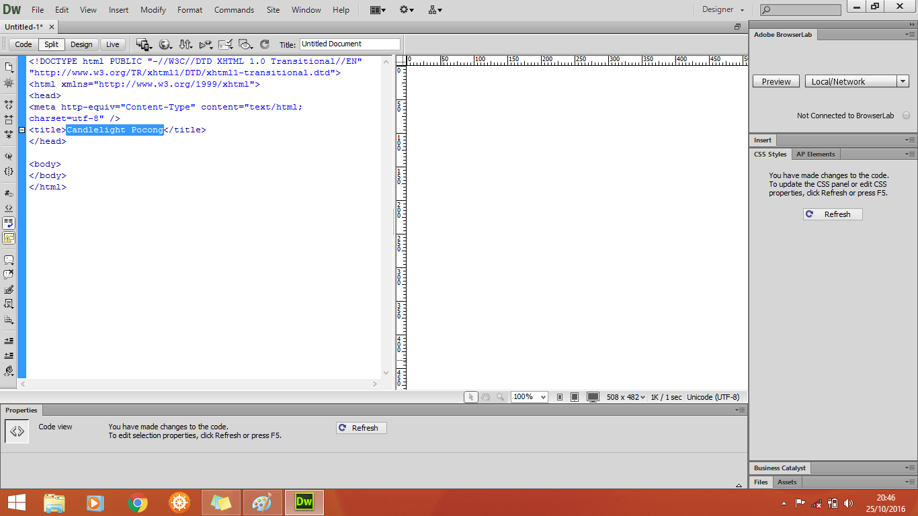Choose the Select arrow tool in status bar

tap(471, 397)
